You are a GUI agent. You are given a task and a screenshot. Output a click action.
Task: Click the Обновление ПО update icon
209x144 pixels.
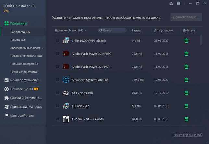[x=6, y=89]
